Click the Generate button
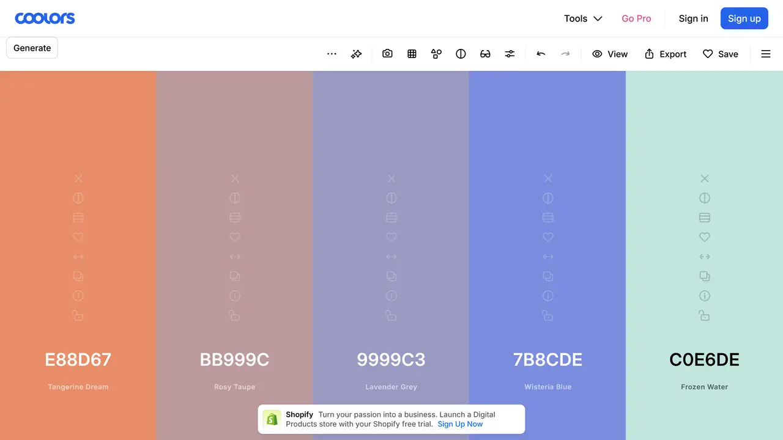Screen dimensions: 783x440 (x=32, y=48)
